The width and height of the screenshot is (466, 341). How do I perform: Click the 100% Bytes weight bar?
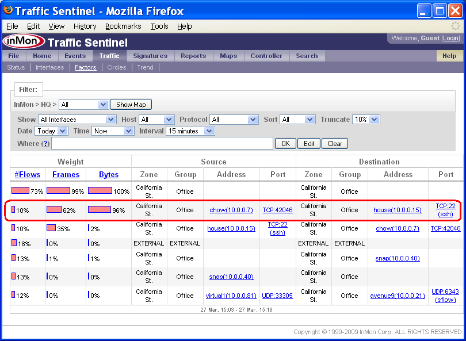click(x=100, y=190)
